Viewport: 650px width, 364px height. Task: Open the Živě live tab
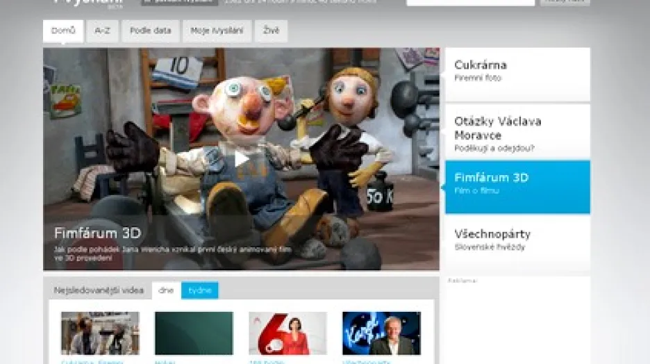(271, 31)
